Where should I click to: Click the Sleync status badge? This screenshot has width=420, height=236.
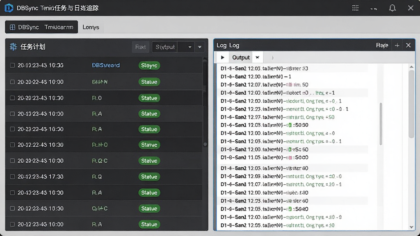(149, 65)
